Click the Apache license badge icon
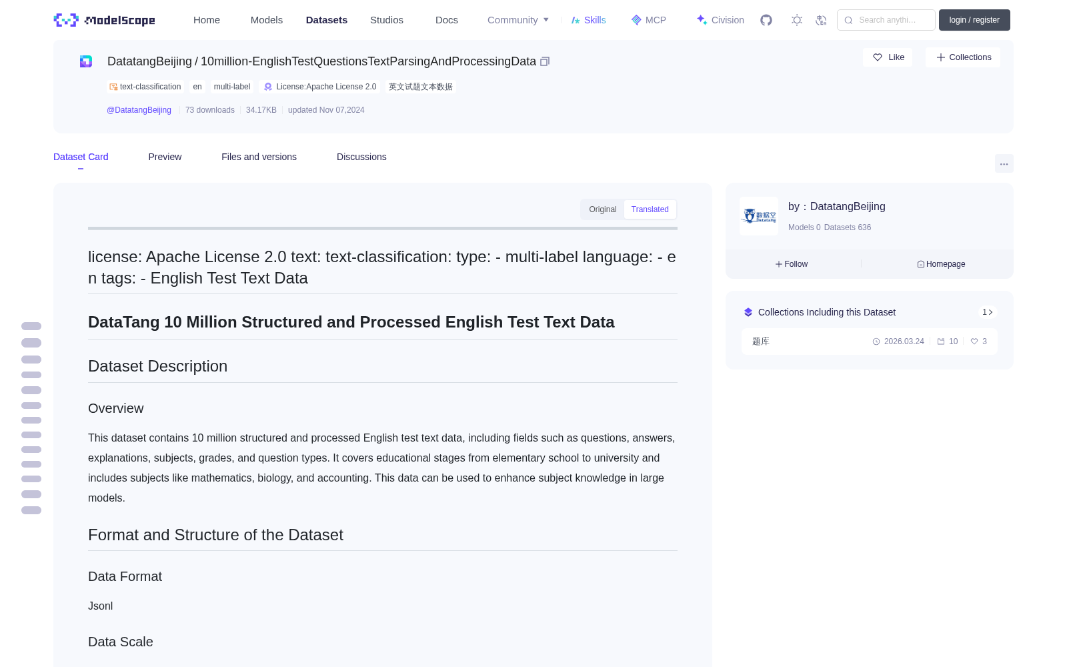Viewport: 1067px width, 667px height. (268, 87)
